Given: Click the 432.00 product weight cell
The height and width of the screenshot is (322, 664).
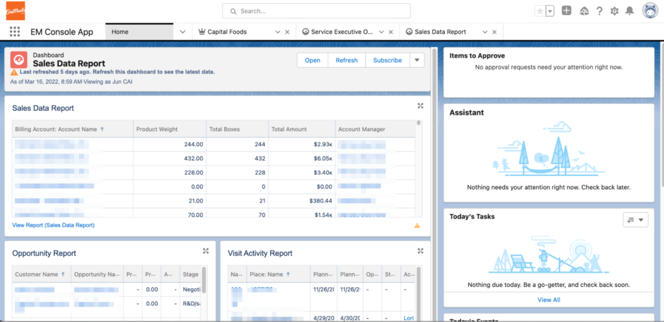Looking at the screenshot, I should [x=170, y=158].
